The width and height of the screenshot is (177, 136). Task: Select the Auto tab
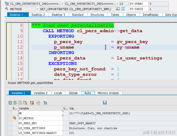pos(88,93)
